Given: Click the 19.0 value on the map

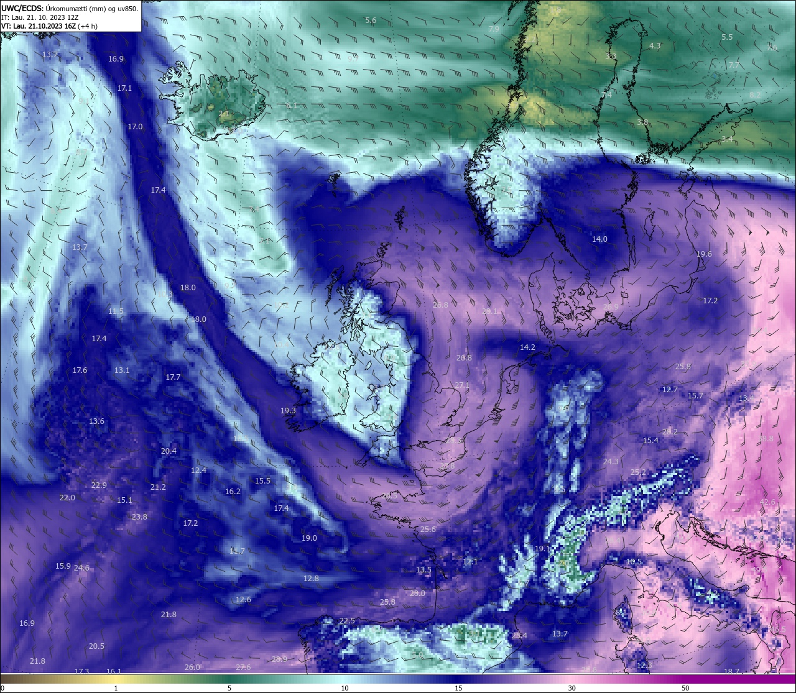Looking at the screenshot, I should [309, 538].
